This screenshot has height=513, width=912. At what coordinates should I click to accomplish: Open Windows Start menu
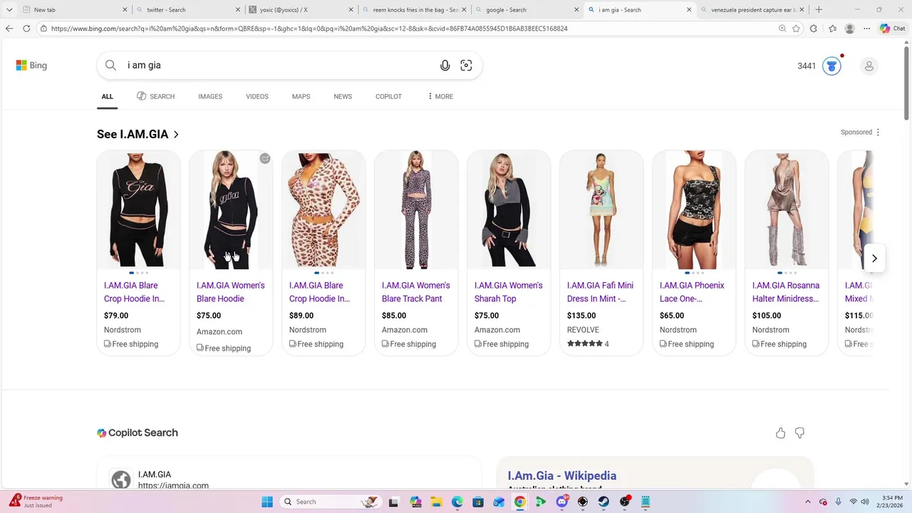[x=267, y=502]
